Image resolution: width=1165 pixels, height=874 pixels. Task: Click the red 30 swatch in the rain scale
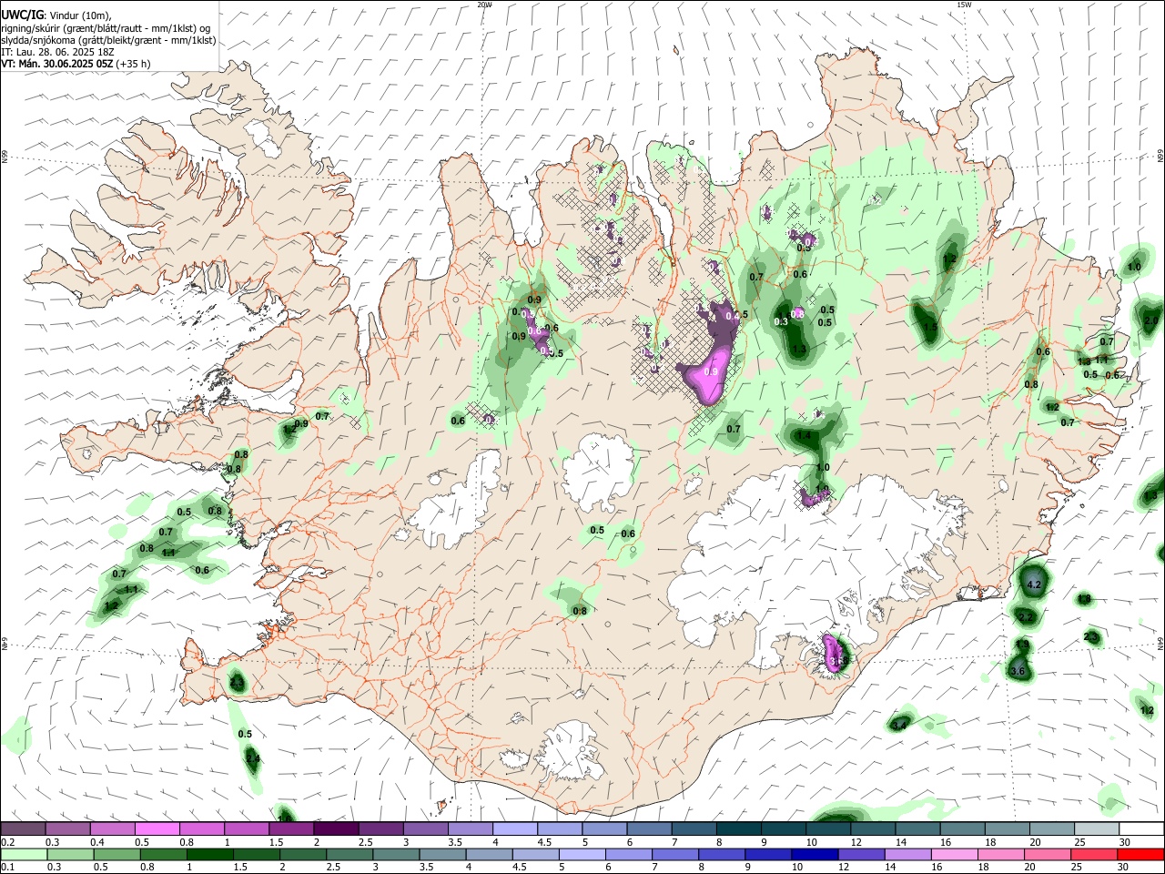pyautogui.click(x=1141, y=854)
